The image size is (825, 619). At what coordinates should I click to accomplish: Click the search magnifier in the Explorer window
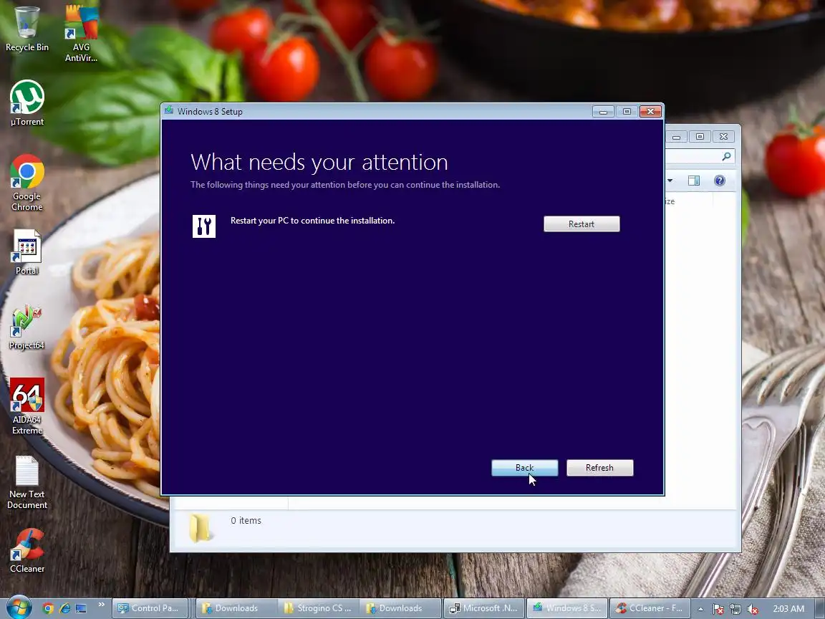pyautogui.click(x=727, y=156)
